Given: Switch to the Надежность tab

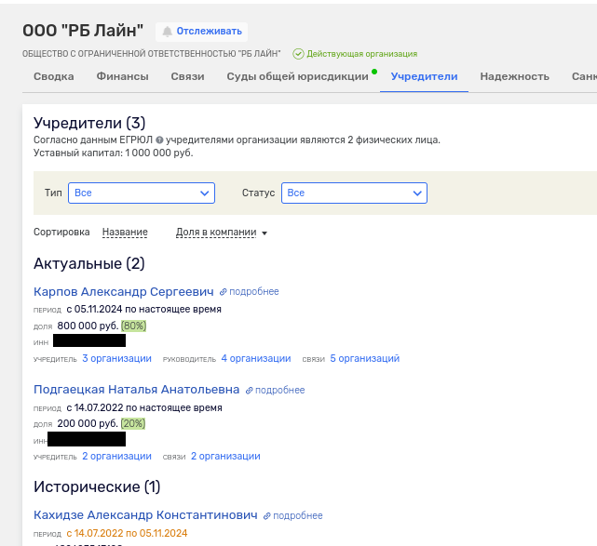Looking at the screenshot, I should (x=514, y=76).
